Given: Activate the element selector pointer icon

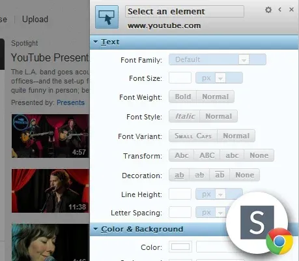Looking at the screenshot, I should point(107,17).
